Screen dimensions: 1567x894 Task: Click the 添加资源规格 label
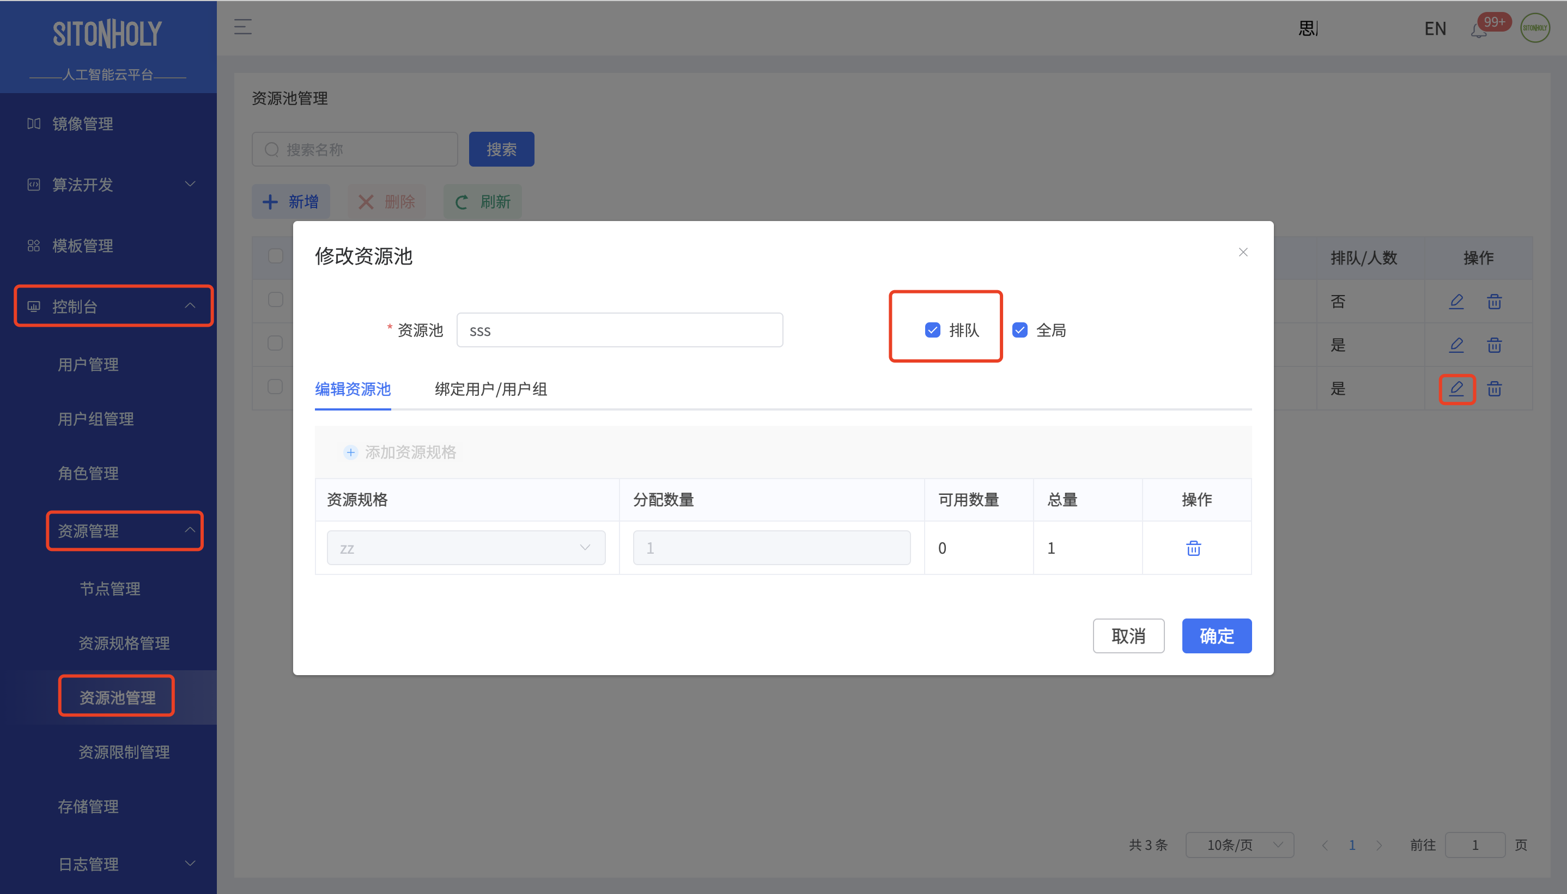coord(410,452)
